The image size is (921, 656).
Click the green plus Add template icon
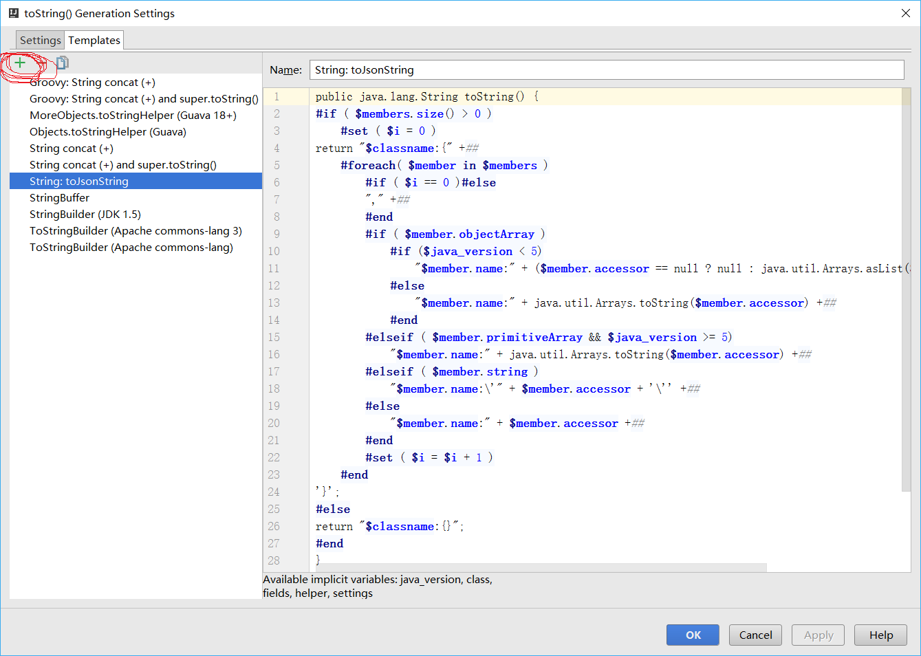click(20, 63)
